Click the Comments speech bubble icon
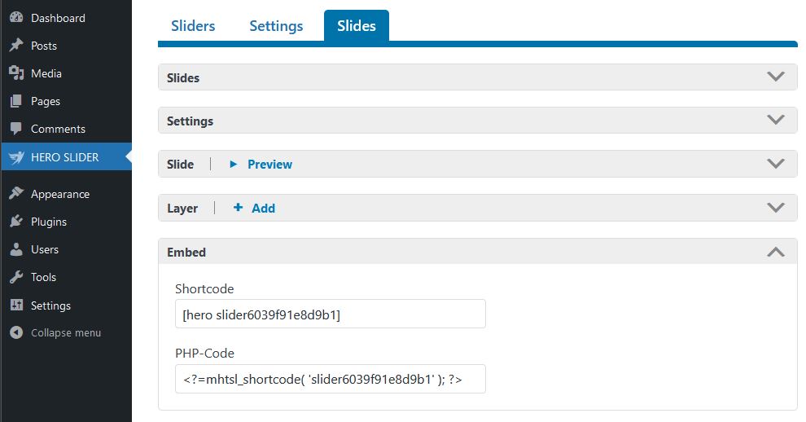 [x=16, y=129]
